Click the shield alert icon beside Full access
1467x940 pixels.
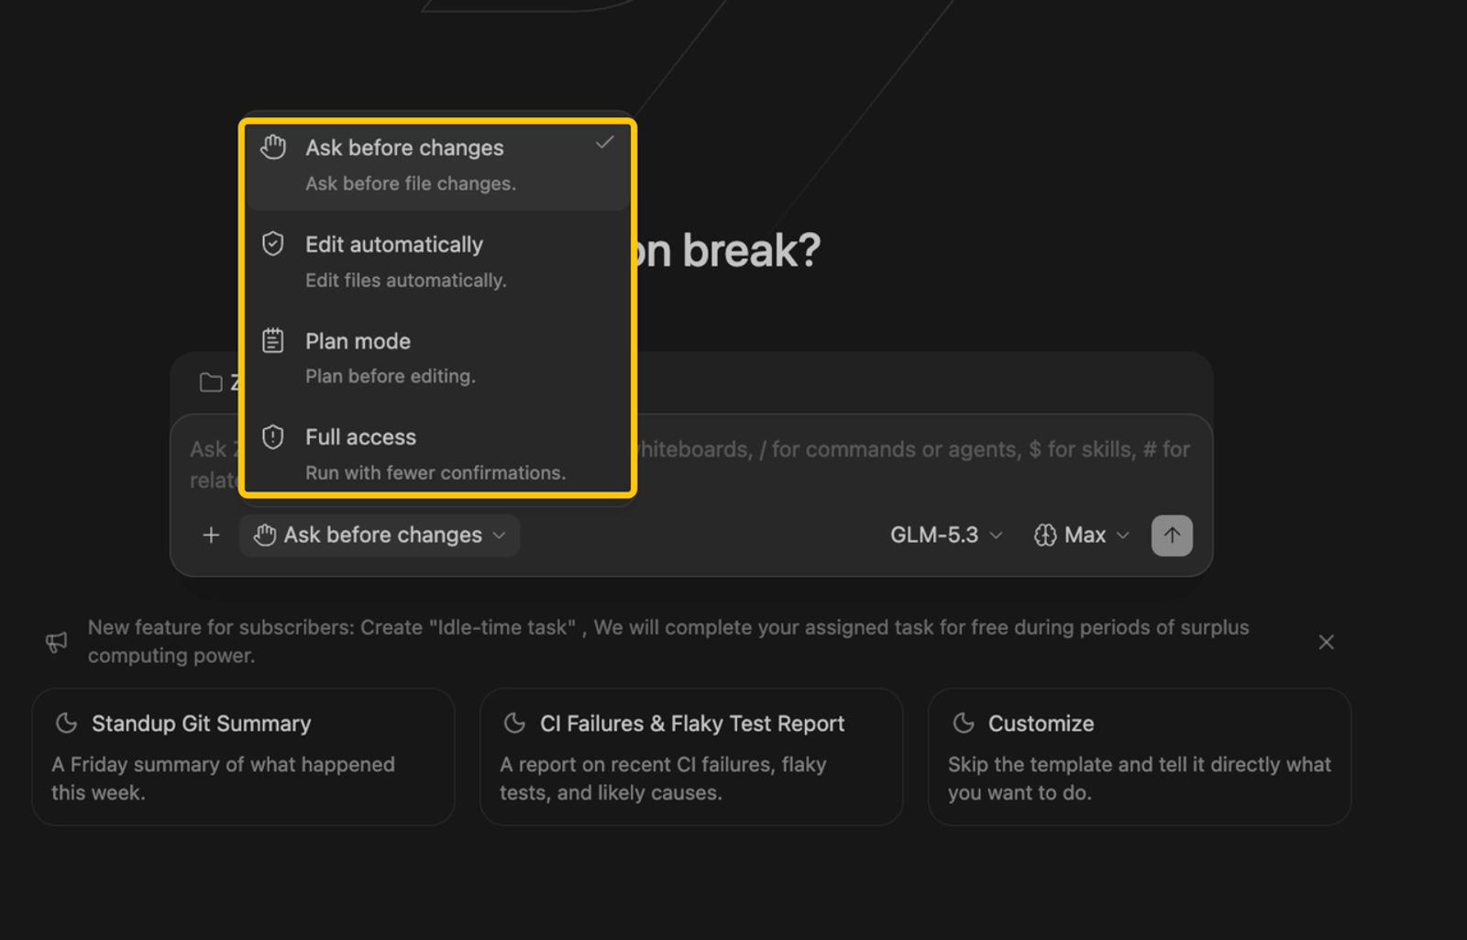272,437
